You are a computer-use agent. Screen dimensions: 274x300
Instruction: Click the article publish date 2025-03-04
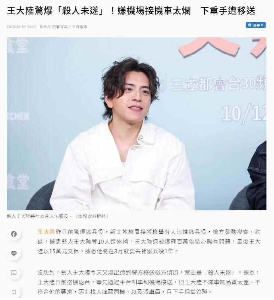coord(16,27)
